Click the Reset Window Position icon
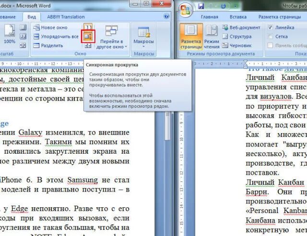The width and height of the screenshot is (307, 236). (x=88, y=45)
